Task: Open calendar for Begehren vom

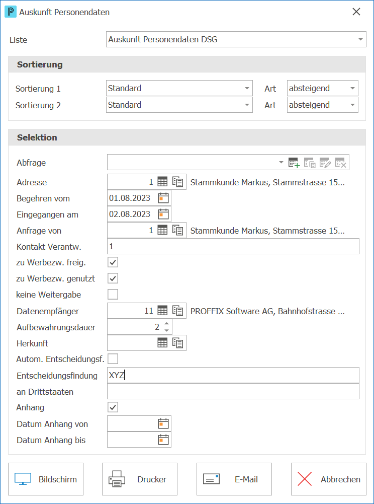Action: tap(163, 198)
